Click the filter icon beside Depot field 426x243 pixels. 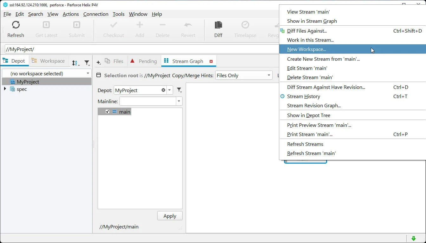pos(179,90)
